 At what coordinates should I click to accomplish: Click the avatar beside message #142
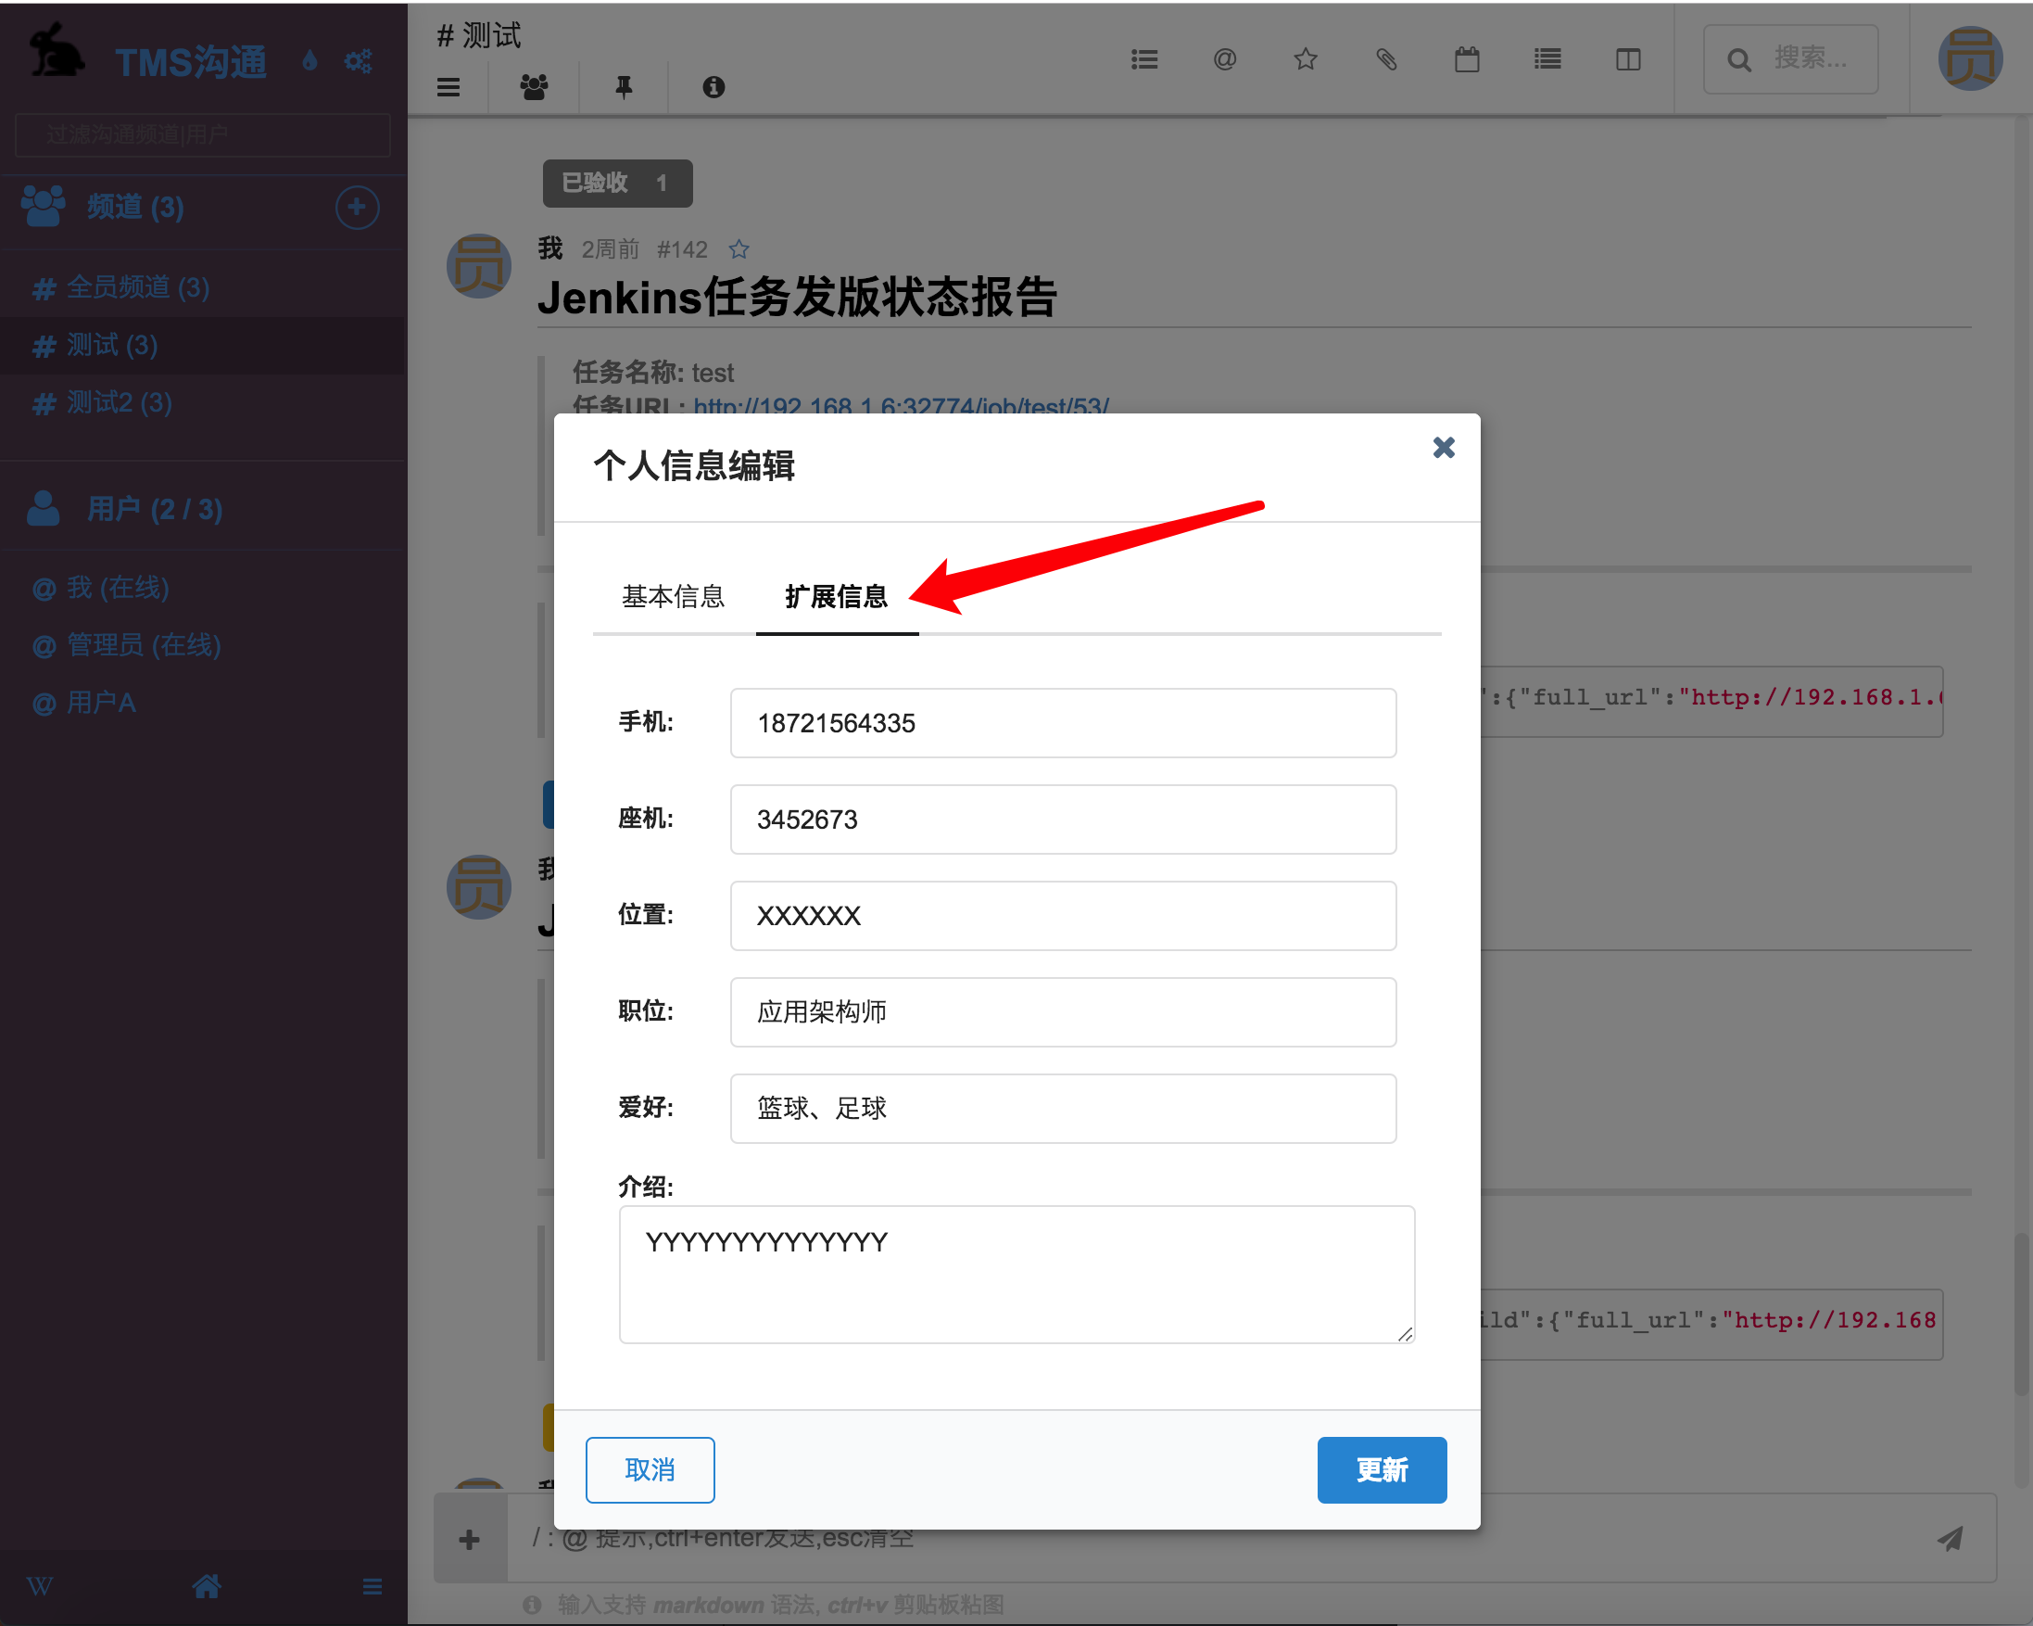click(479, 266)
